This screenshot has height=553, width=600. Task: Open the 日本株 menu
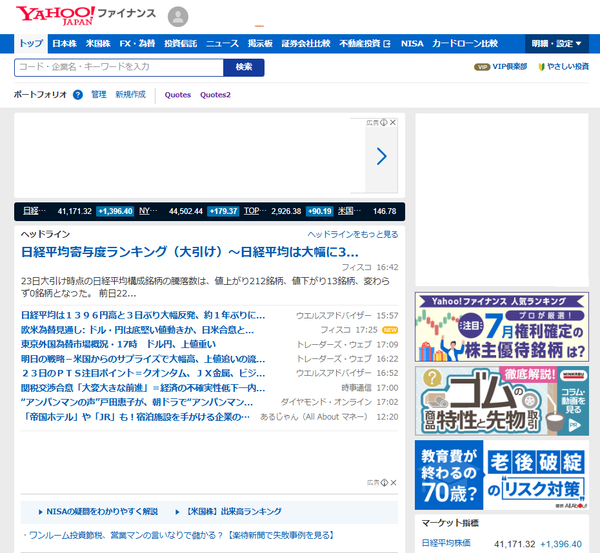point(65,44)
